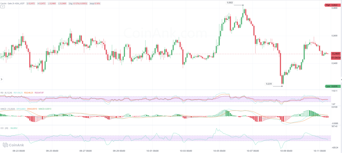Click the RSI2:46.25 value
Viewport: 342px width, 153px height.
29,93
